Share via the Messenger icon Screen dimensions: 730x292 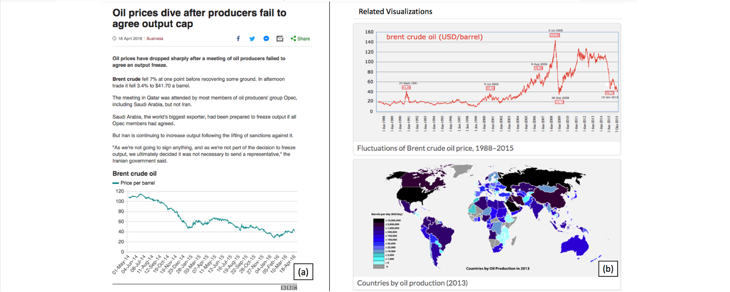(x=266, y=39)
